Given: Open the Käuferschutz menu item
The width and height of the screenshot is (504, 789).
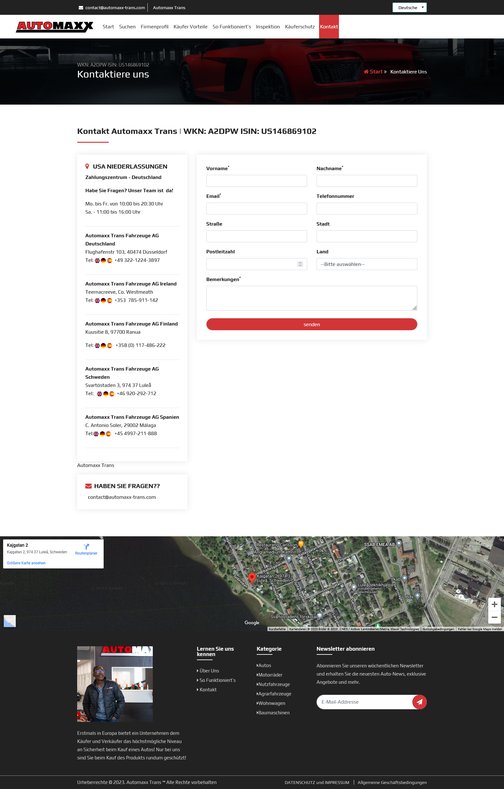Looking at the screenshot, I should coord(300,26).
